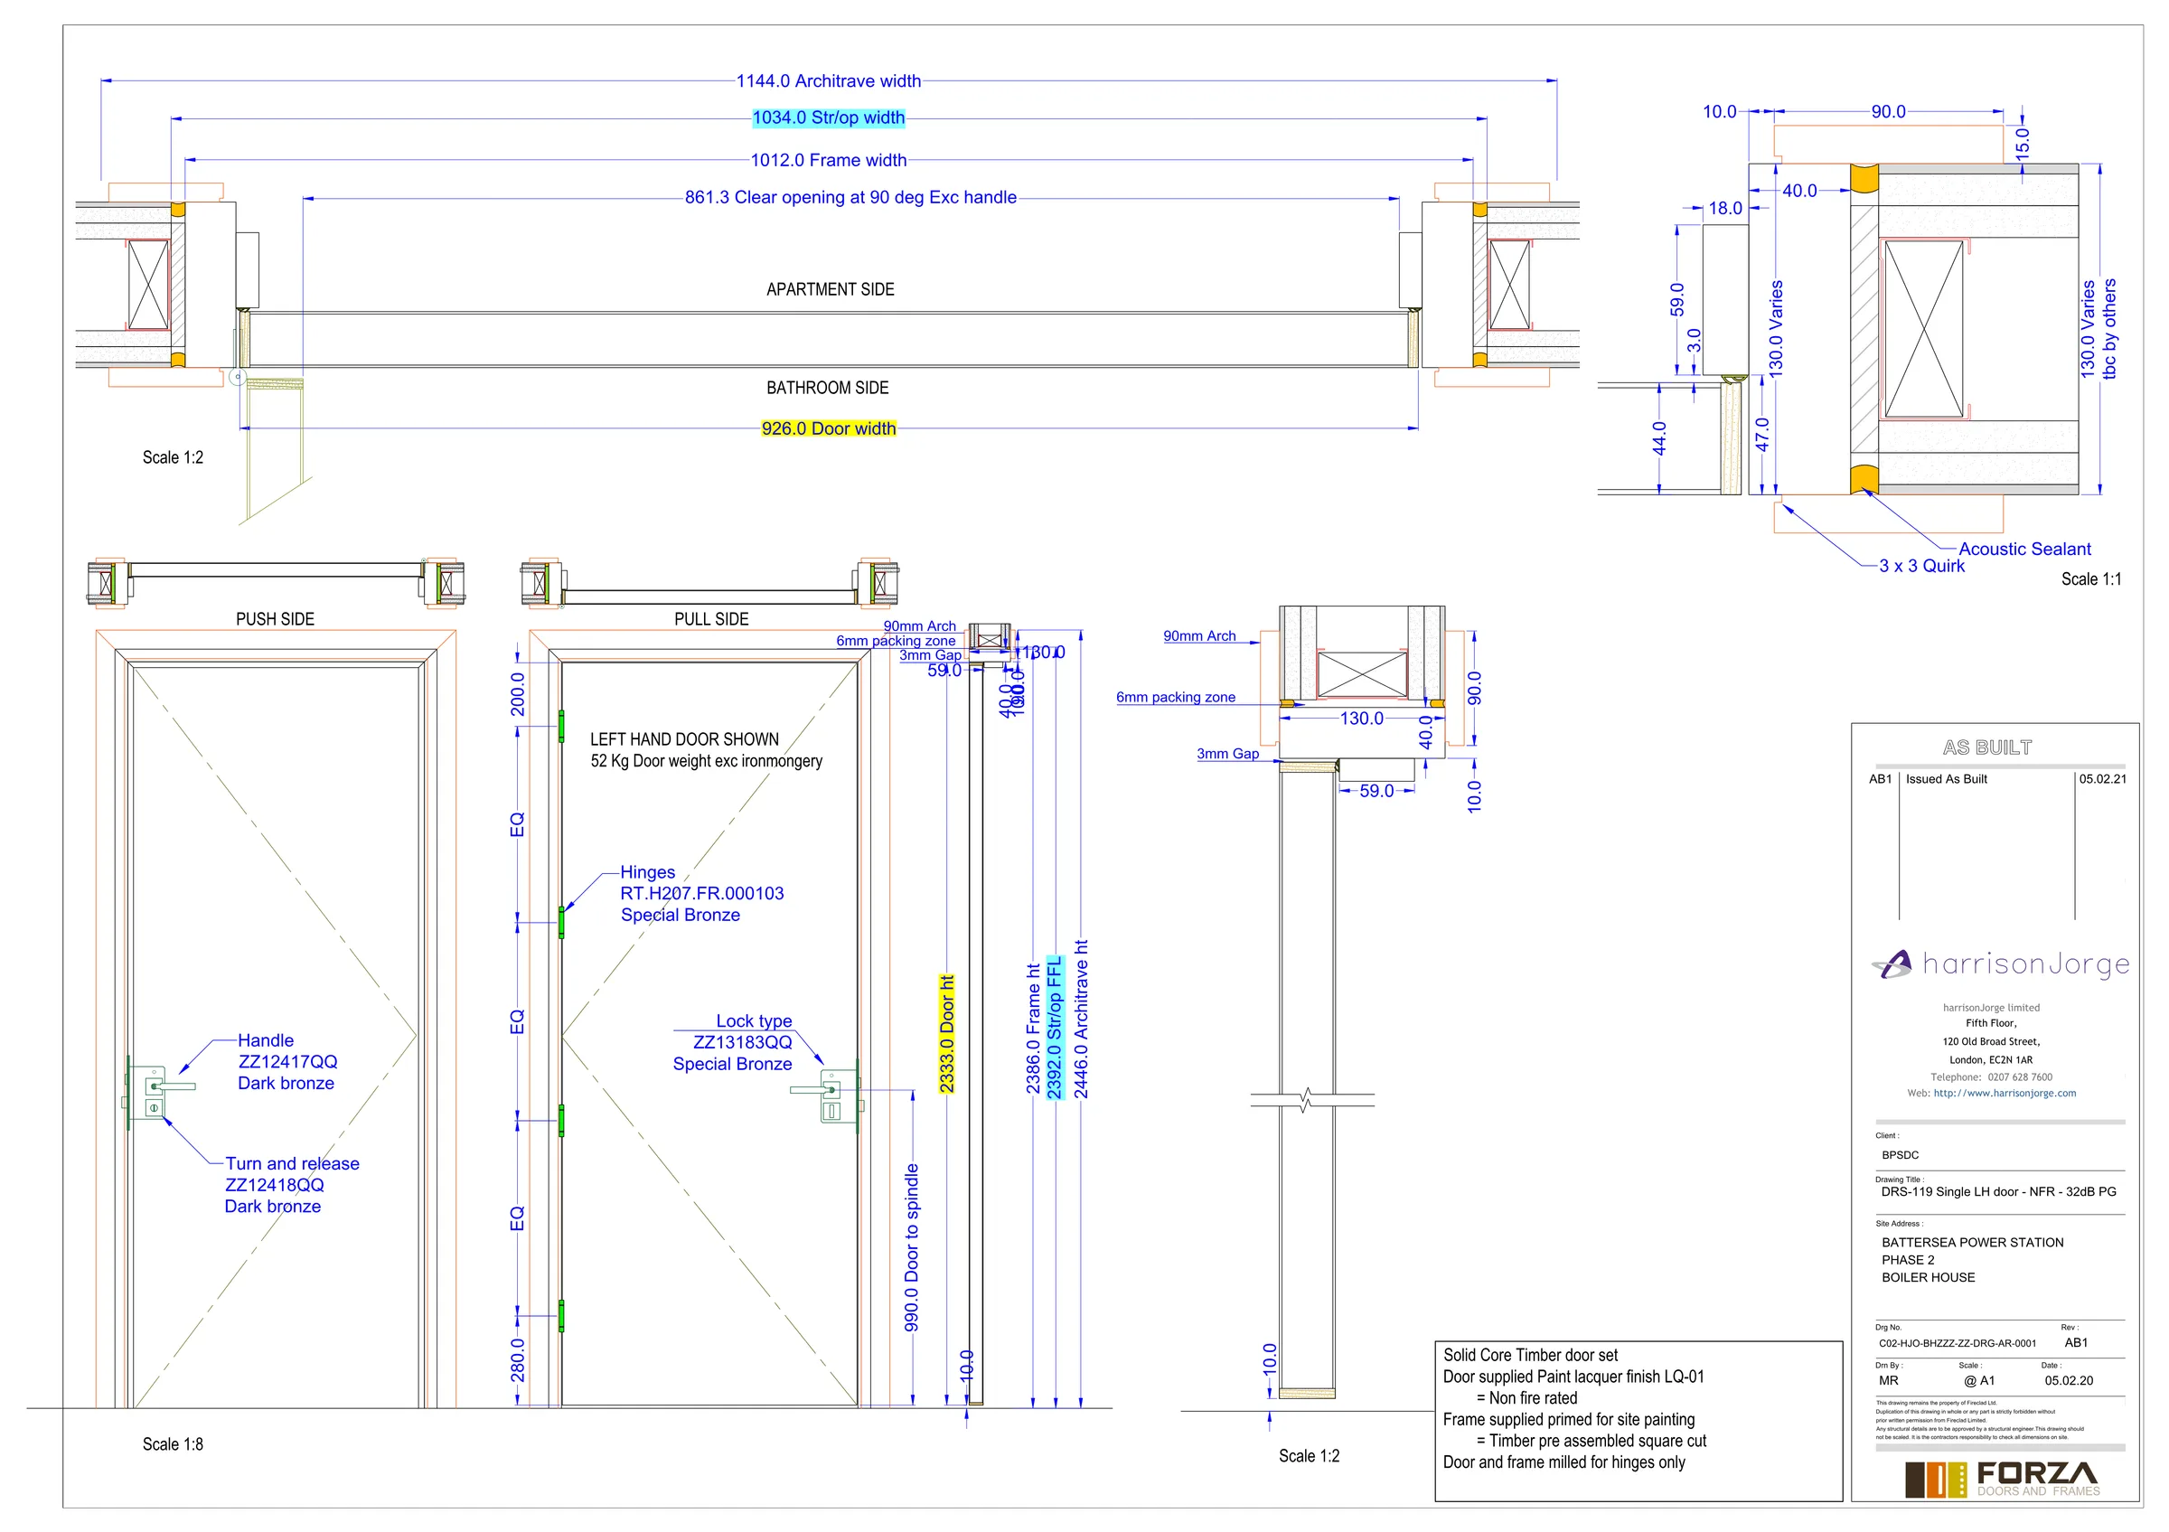Click the 1034.0 Str/op width highlighted dimension
The width and height of the screenshot is (2169, 1532).
point(829,118)
